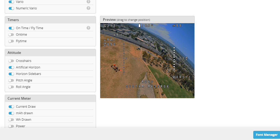Select mAh drawn 690 OSD element
The width and height of the screenshot is (280, 140).
[109, 44]
